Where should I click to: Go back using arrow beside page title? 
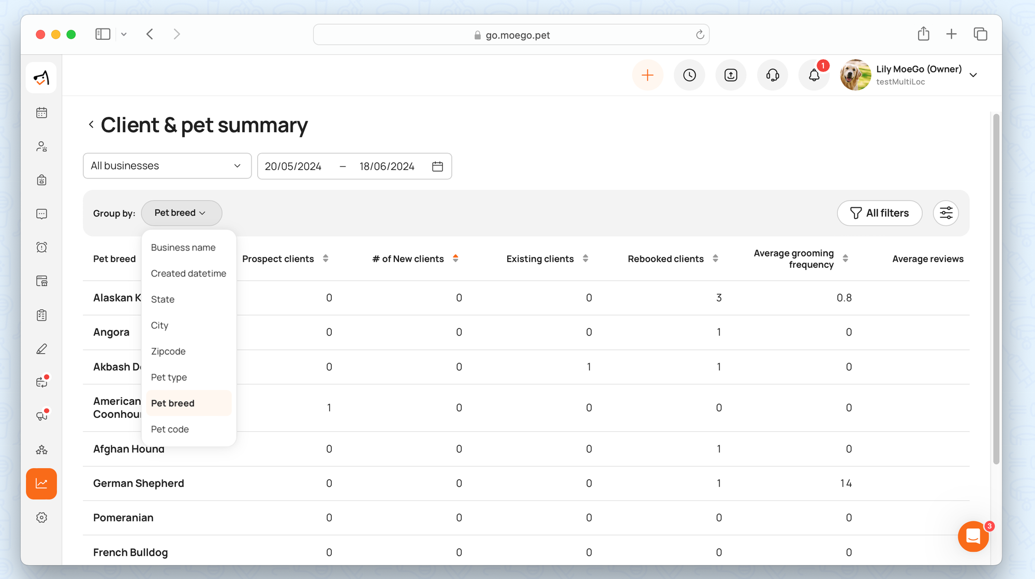click(91, 125)
